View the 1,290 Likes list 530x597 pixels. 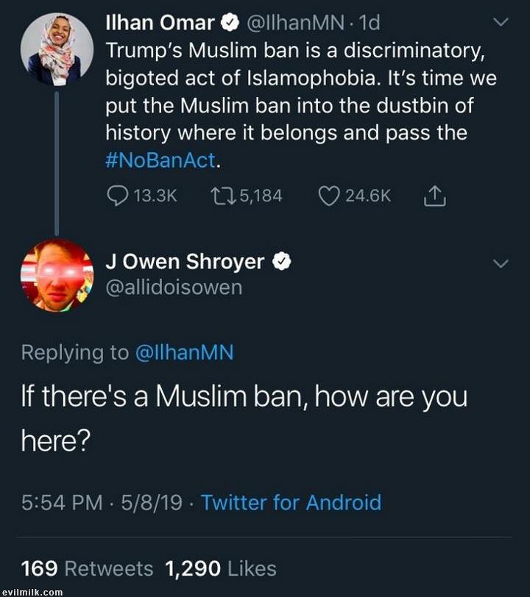pyautogui.click(x=221, y=568)
